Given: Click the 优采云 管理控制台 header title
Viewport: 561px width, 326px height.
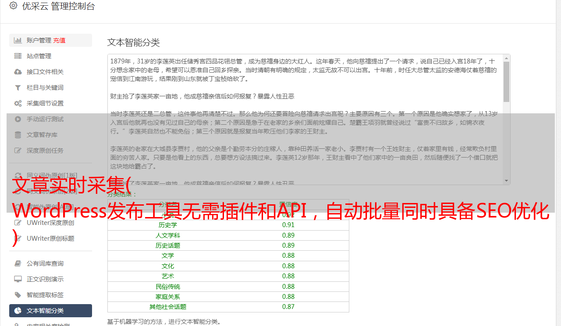Looking at the screenshot, I should click(58, 6).
